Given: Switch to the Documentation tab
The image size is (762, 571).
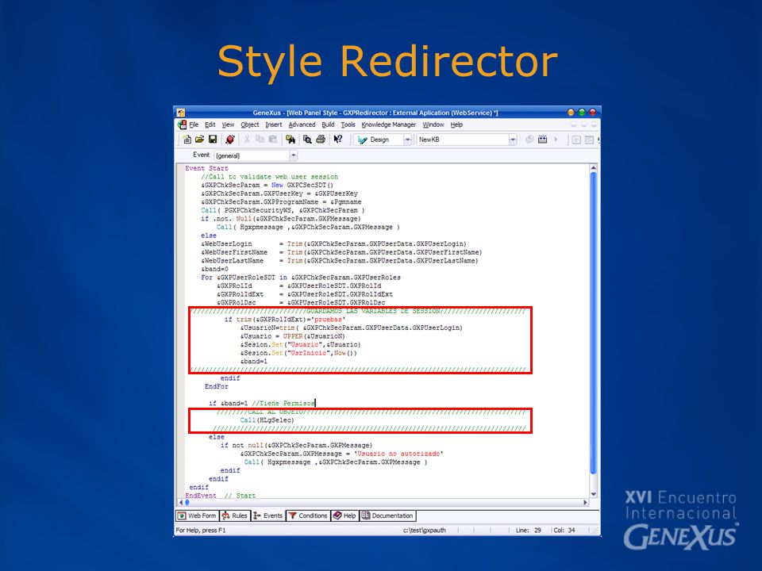Looking at the screenshot, I should [x=388, y=515].
